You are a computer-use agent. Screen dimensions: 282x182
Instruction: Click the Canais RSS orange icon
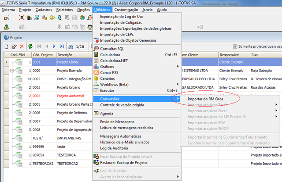96,72
